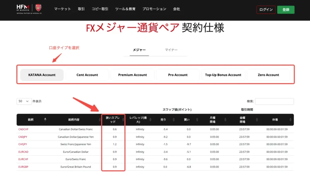Click EURGBP buy swap -6.8
This screenshot has height=172, width=310.
coord(189,167)
